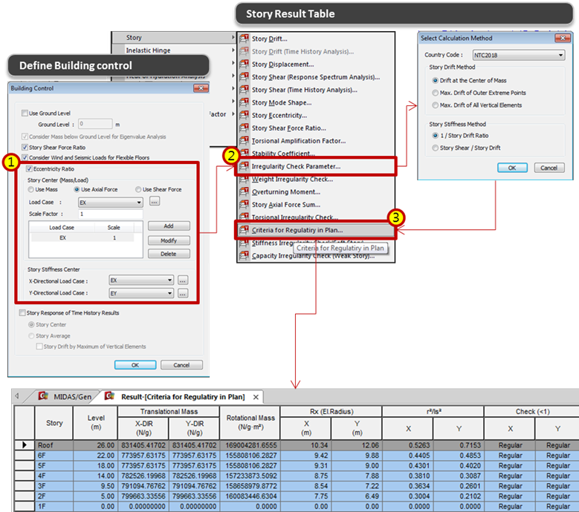Viewport: 579px width, 512px height.
Task: Toggle Story Shear Force Ratio checkbox
Action: (25, 148)
